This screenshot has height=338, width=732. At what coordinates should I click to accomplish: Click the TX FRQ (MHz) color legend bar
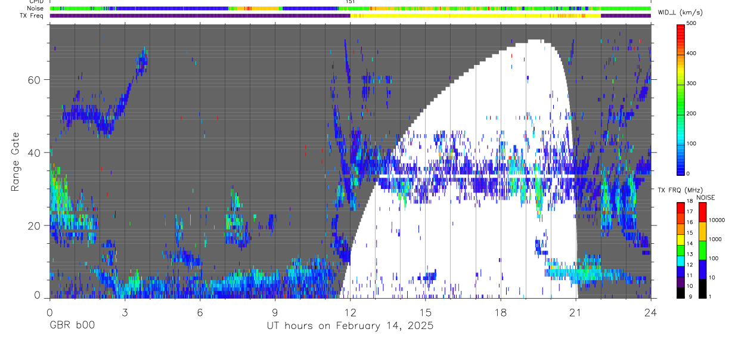pos(681,250)
